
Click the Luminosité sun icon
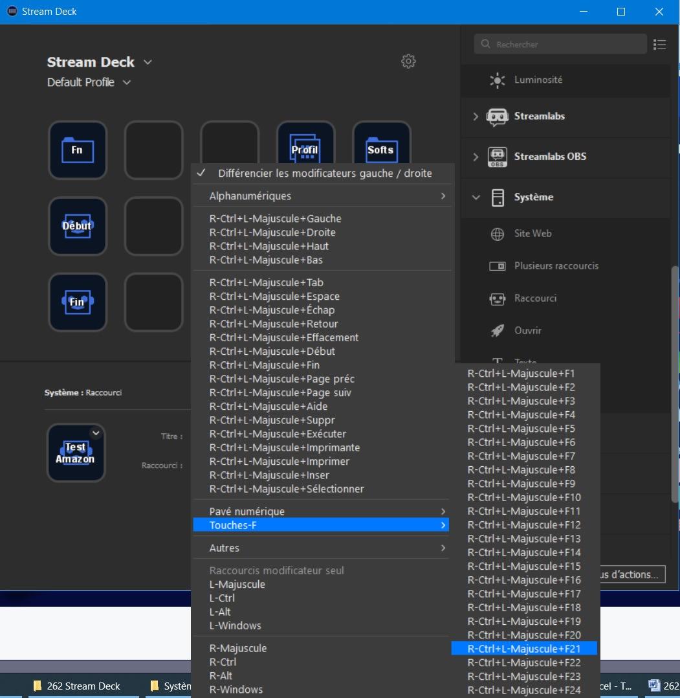click(497, 80)
